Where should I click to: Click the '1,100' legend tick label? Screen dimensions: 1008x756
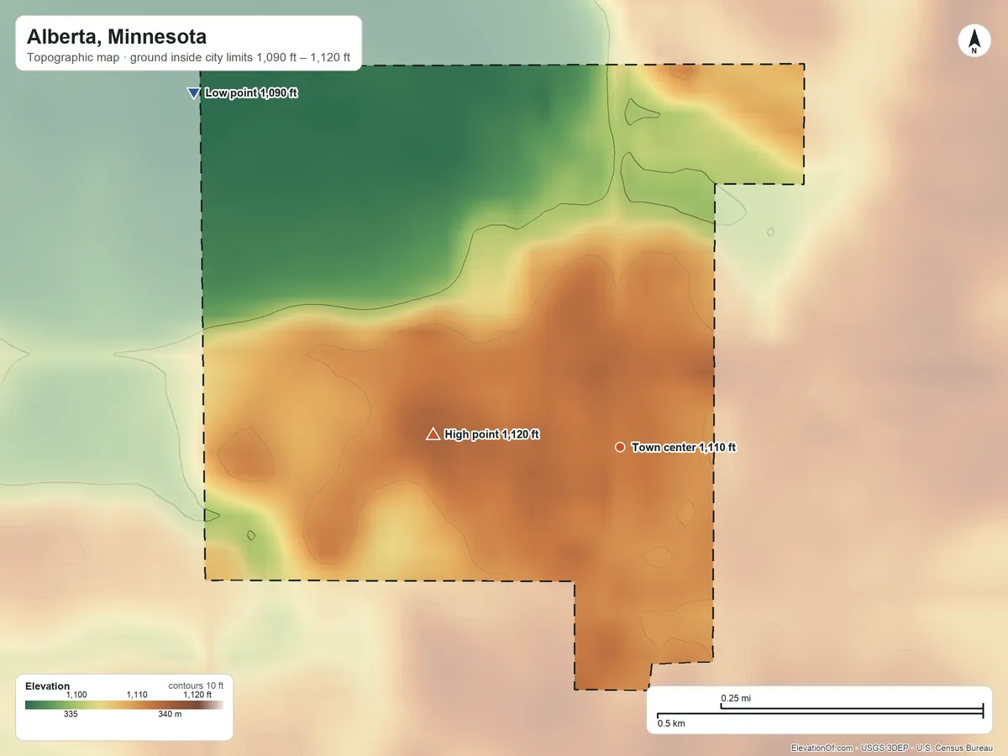(76, 695)
